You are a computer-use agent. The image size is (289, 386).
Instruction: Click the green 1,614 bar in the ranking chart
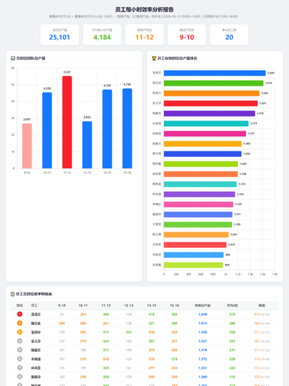tap(213, 83)
